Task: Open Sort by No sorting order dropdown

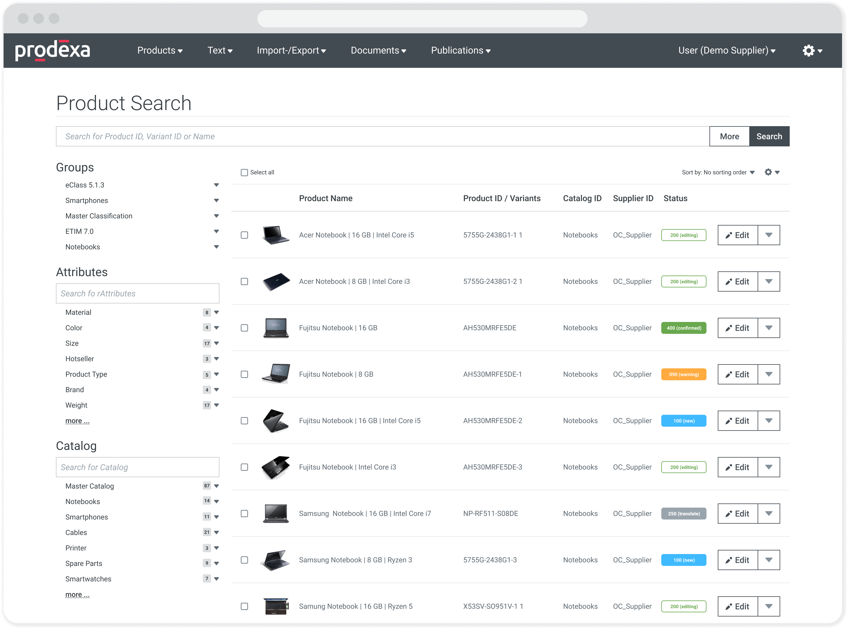Action: point(718,173)
